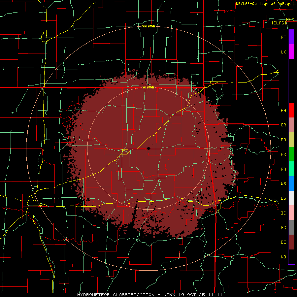Viewport: 297px width, 297px height.
Task: Pick the white DS legend swatch
Action: tap(291, 198)
